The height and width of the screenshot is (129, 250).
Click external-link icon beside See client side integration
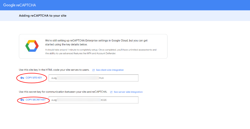(93, 70)
